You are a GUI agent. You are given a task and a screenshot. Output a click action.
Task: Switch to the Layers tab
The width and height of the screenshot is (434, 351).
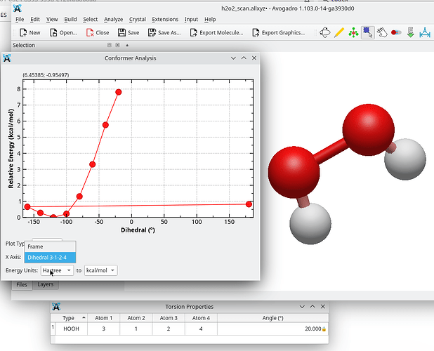click(x=46, y=284)
